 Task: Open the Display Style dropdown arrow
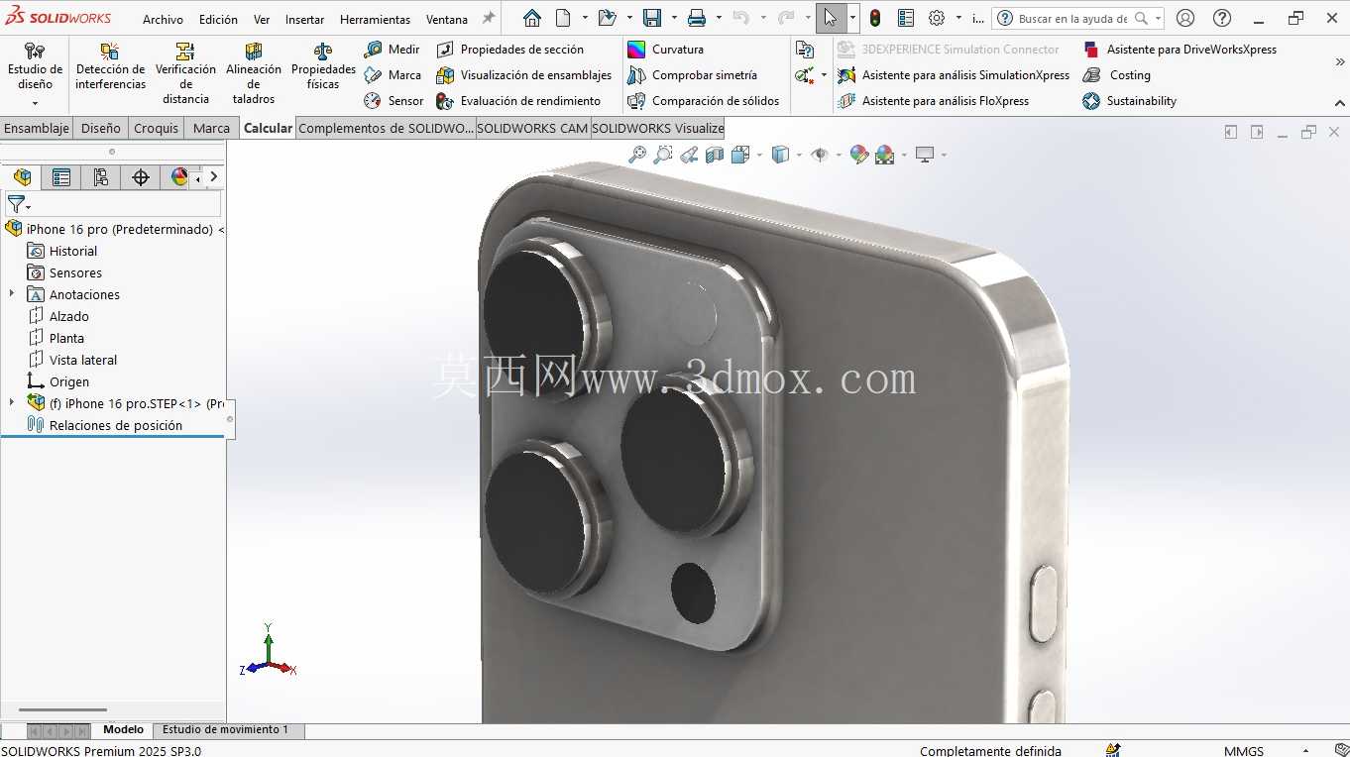pyautogui.click(x=799, y=155)
